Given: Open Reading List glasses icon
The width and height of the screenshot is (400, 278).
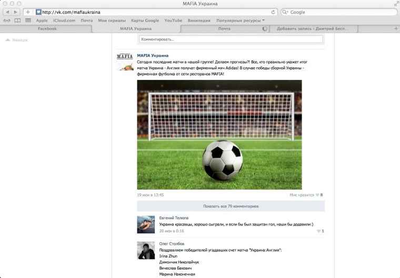Looking at the screenshot, I should click(7, 20).
